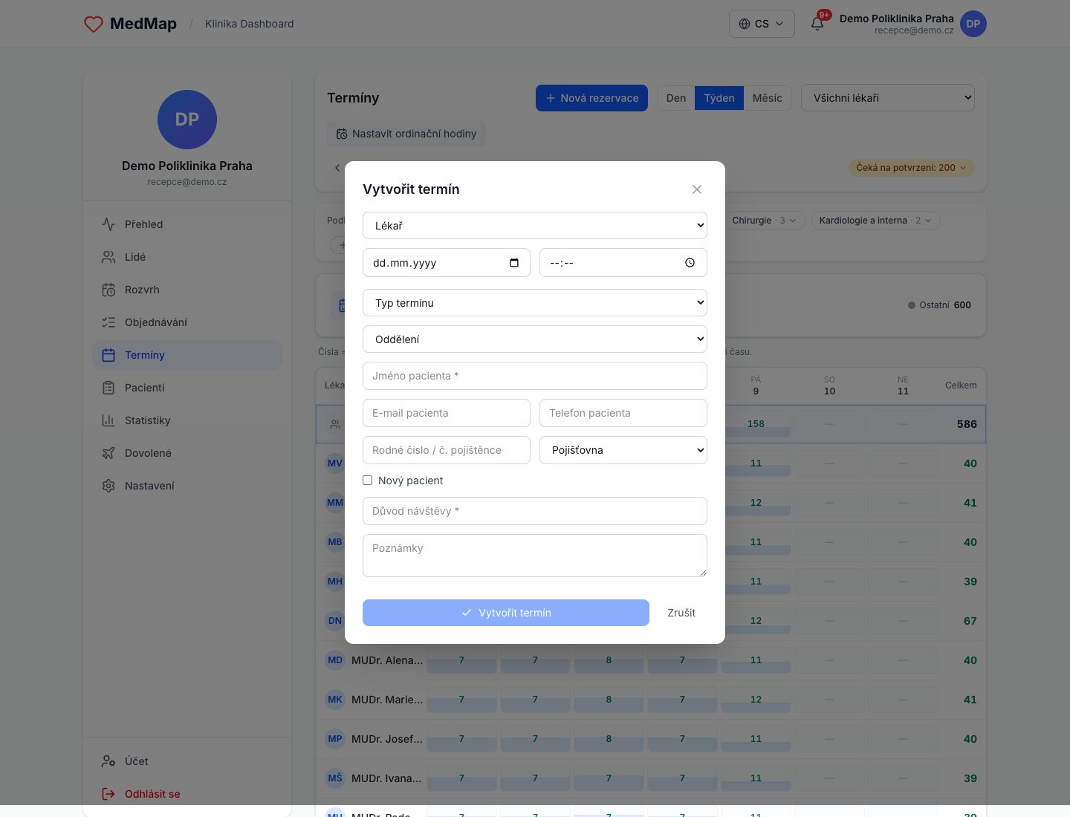Open Nastavení in the sidebar

point(187,486)
